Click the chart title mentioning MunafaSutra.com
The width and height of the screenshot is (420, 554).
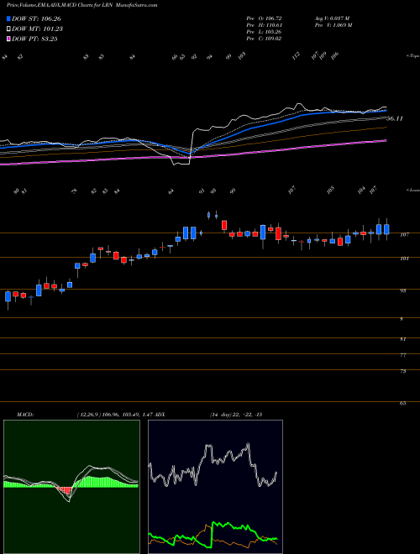click(82, 5)
